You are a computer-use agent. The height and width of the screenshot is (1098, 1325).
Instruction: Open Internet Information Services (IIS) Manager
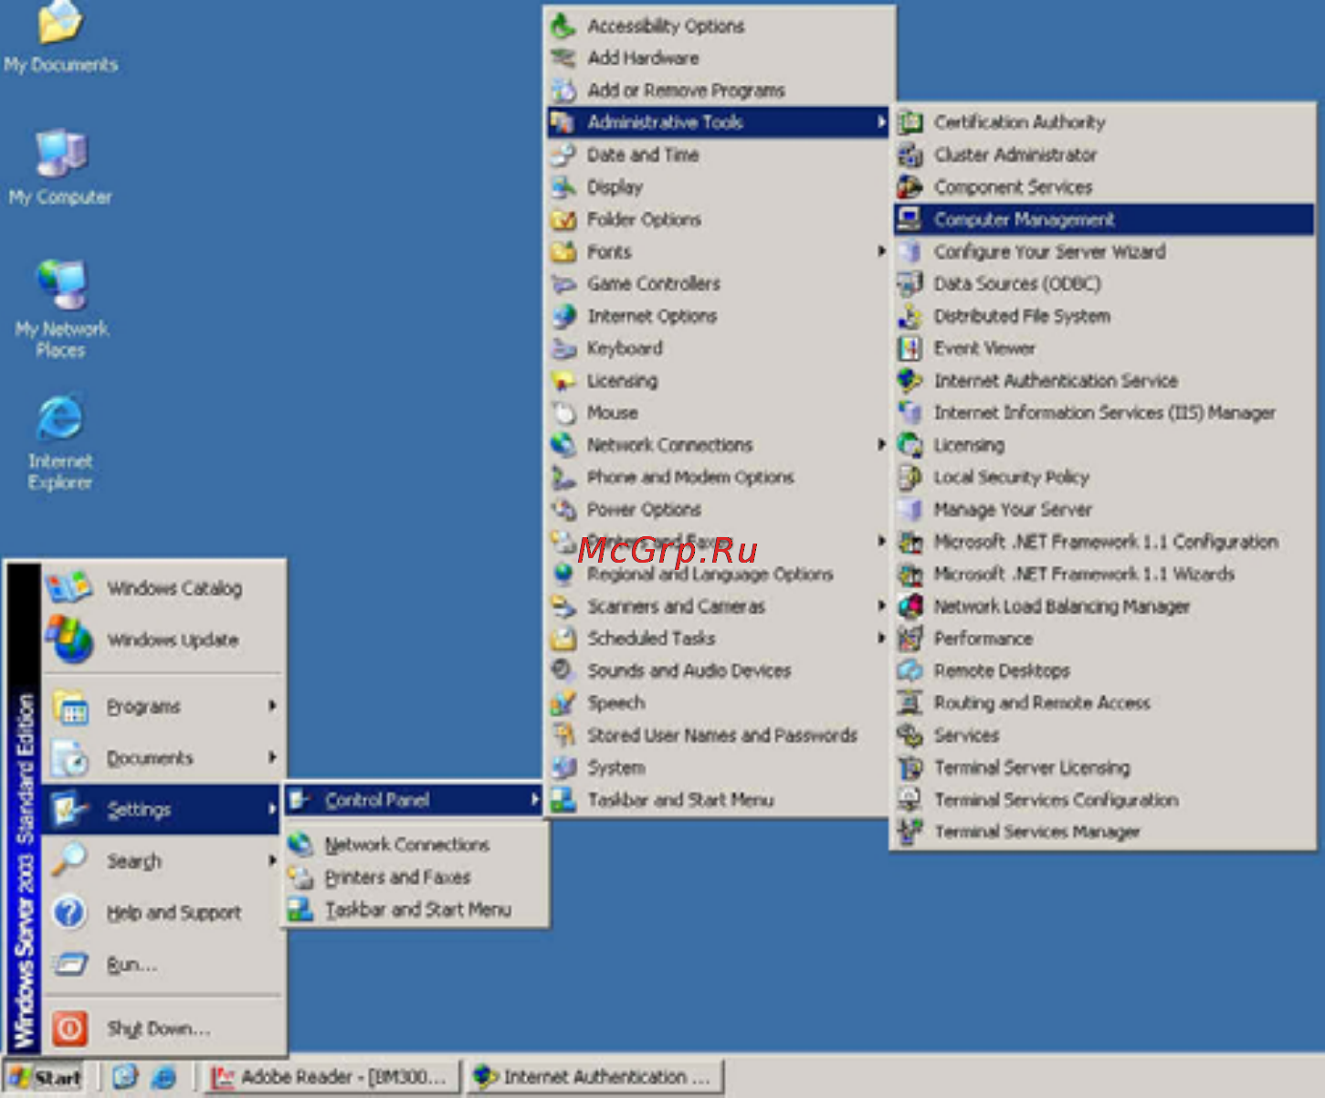[x=1103, y=412]
